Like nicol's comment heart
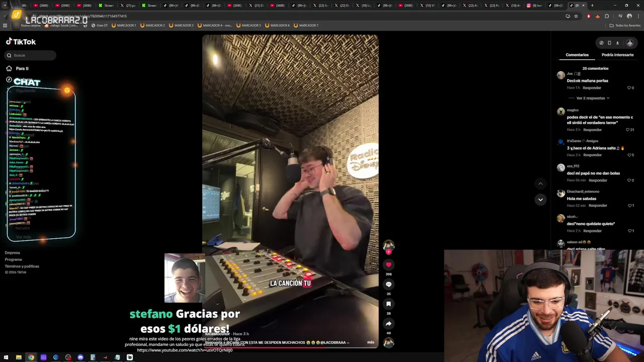The width and height of the screenshot is (644, 362). pos(629,231)
